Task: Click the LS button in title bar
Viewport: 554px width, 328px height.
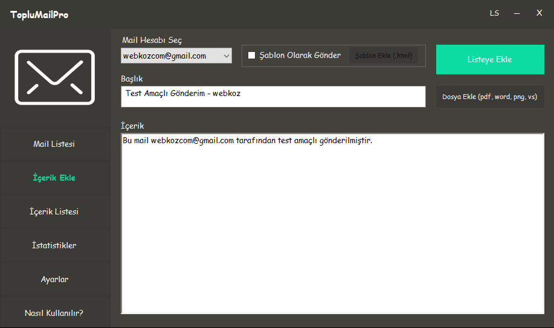Action: 494,13
